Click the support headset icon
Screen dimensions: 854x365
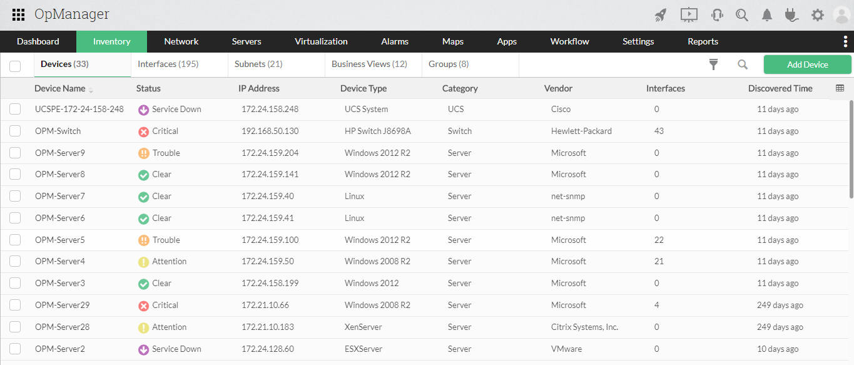click(x=717, y=15)
